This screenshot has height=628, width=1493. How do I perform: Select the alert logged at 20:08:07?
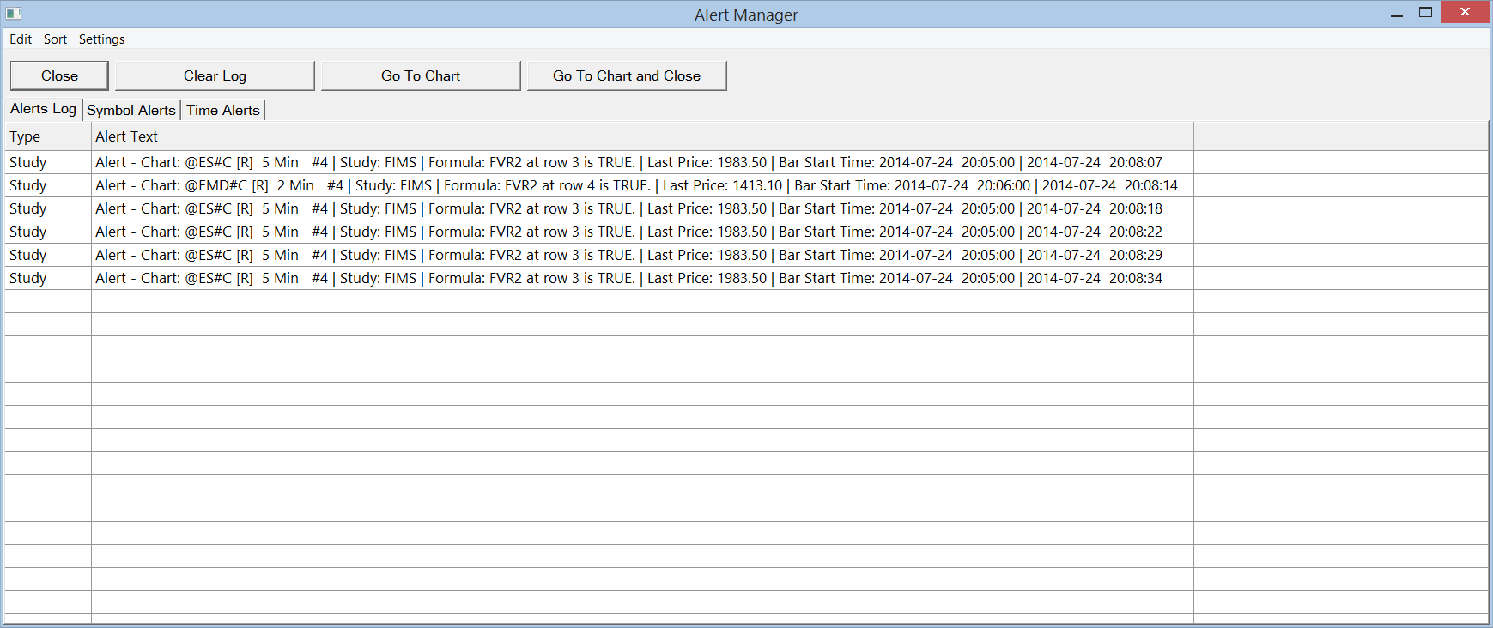click(628, 163)
